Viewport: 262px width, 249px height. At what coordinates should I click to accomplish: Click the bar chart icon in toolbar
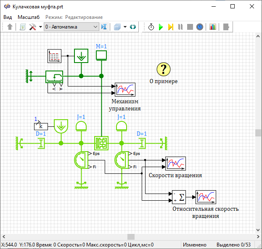(213, 27)
